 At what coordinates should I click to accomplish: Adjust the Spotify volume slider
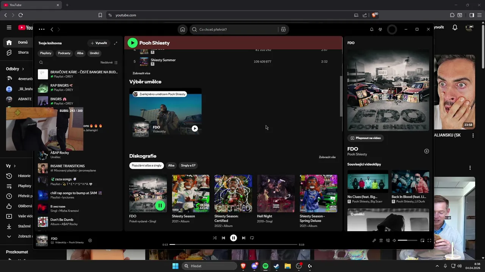[407, 240]
